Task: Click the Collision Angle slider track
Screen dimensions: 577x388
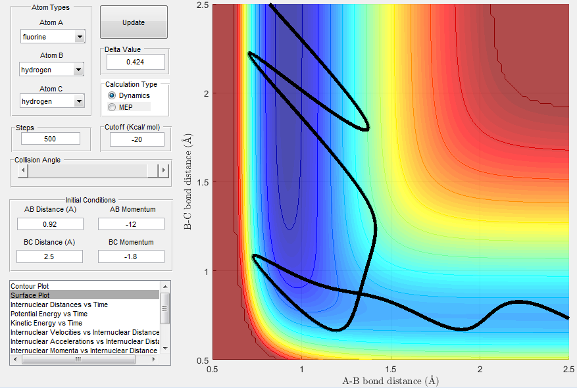Action: coord(88,170)
